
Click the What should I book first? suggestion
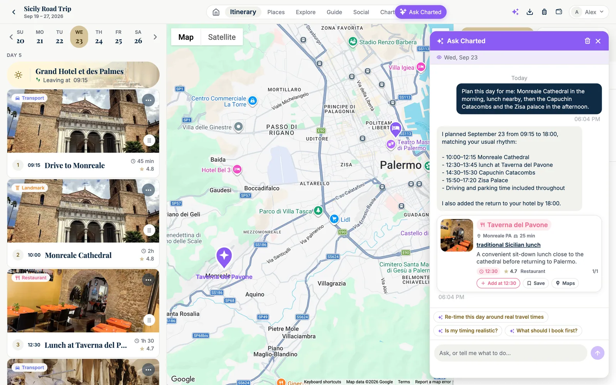(543, 331)
